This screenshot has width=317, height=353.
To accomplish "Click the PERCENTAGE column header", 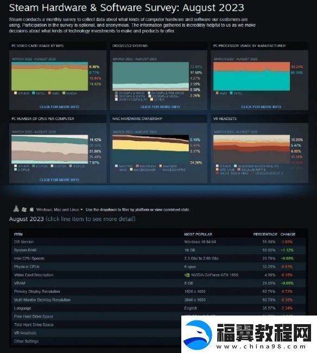I will (265, 235).
